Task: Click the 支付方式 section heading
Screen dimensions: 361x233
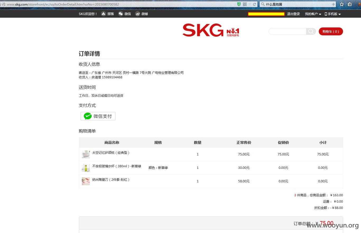Action: (x=87, y=106)
